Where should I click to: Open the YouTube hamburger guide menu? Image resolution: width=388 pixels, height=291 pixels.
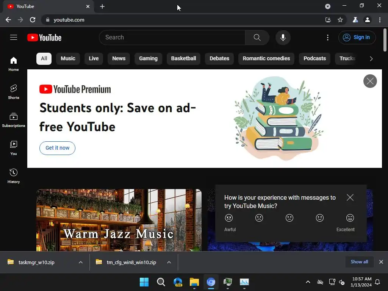[x=14, y=38]
